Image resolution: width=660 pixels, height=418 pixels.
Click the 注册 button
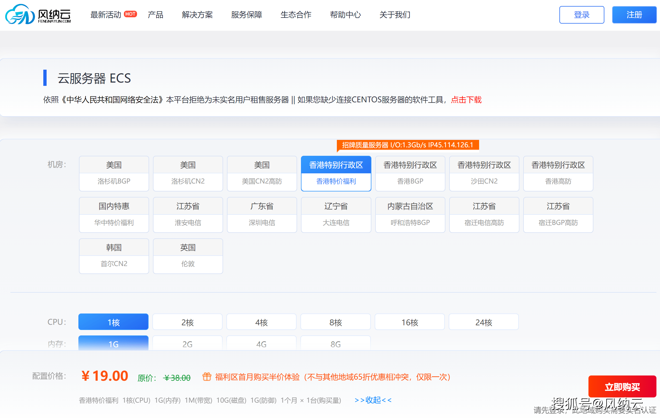pyautogui.click(x=634, y=15)
